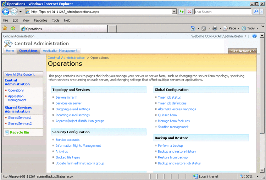This screenshot has height=180, width=266.
Task: Open the Edit menu
Action: (15, 20)
